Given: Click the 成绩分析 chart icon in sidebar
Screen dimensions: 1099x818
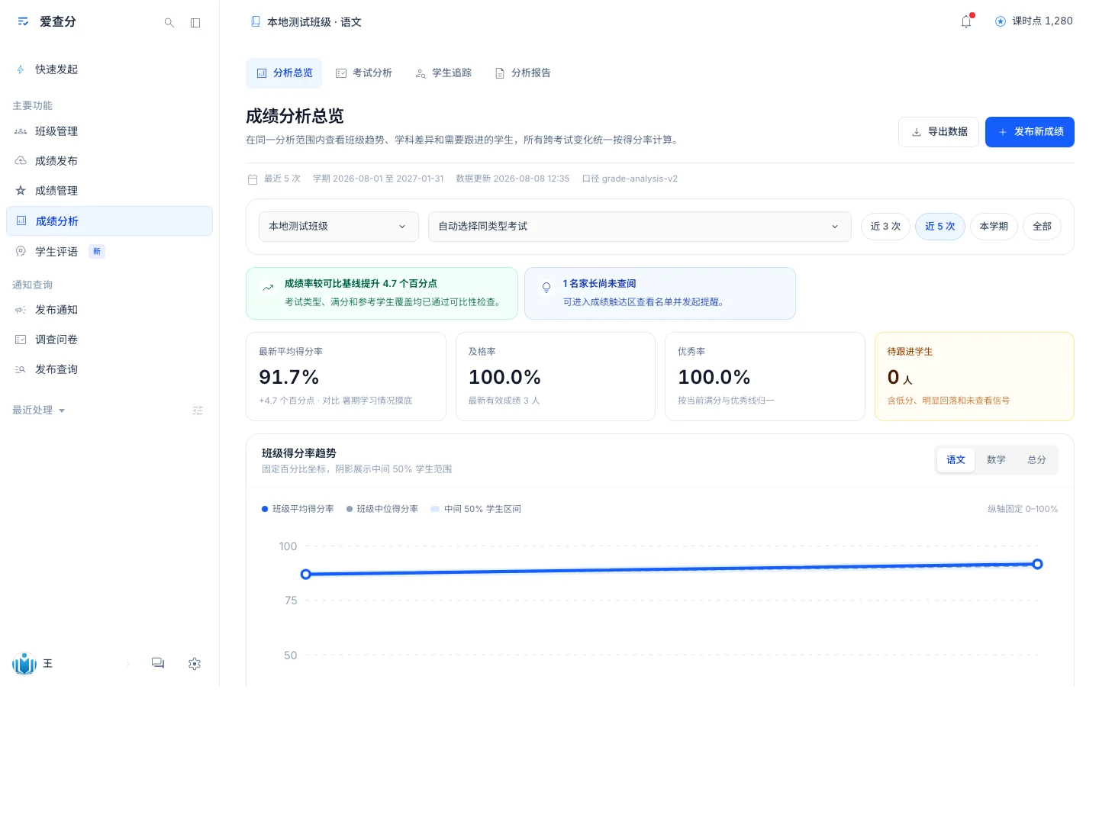Looking at the screenshot, I should (21, 221).
